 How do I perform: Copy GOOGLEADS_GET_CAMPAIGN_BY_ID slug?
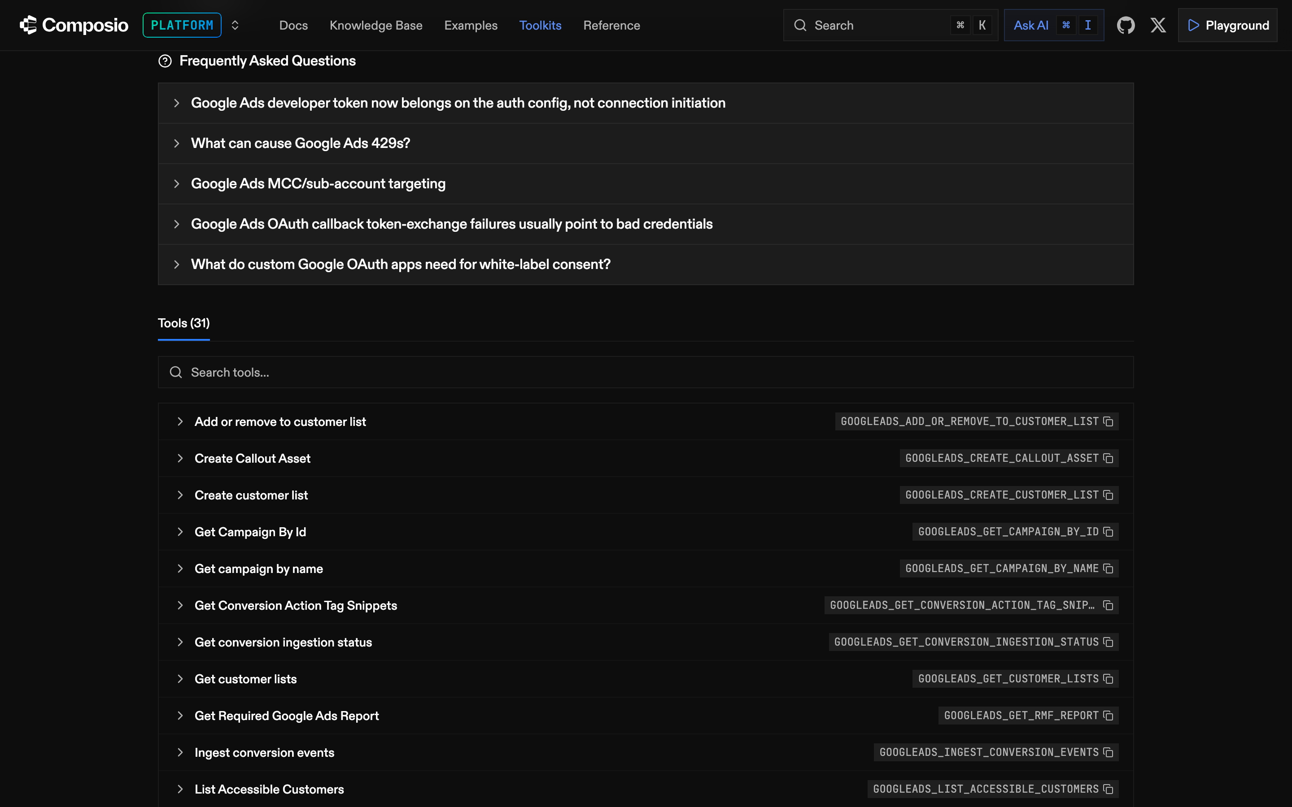tap(1109, 532)
